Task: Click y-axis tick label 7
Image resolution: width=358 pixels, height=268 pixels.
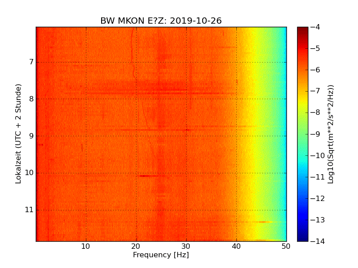Action: (31, 62)
